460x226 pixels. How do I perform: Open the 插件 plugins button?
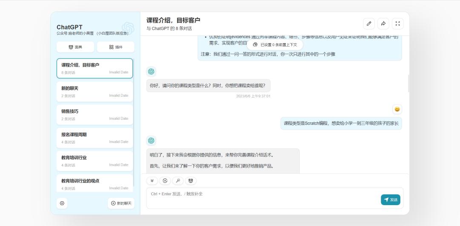tap(115, 47)
